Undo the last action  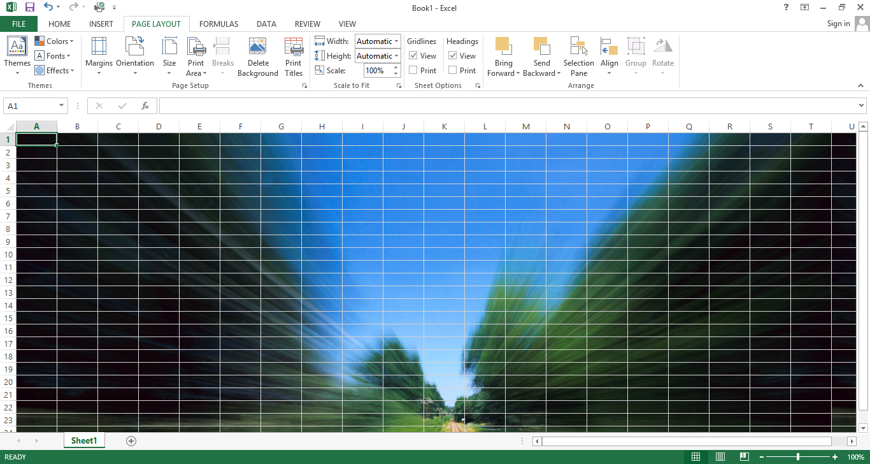[x=48, y=7]
